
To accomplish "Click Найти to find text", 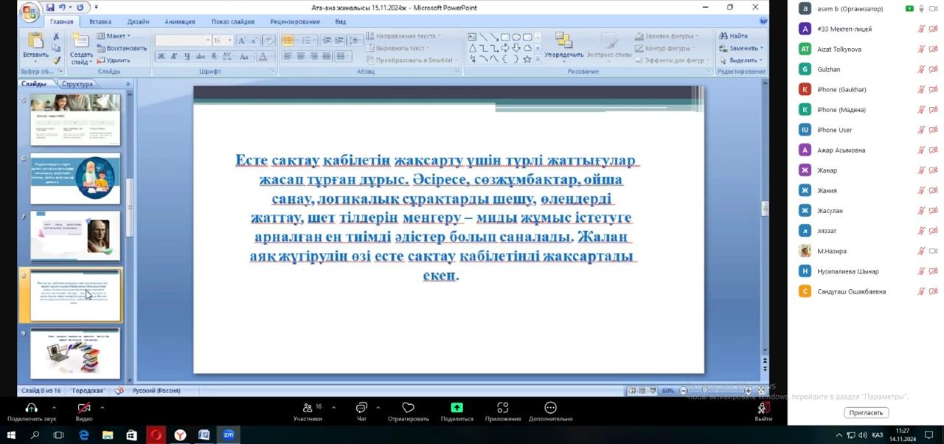I will pos(734,35).
